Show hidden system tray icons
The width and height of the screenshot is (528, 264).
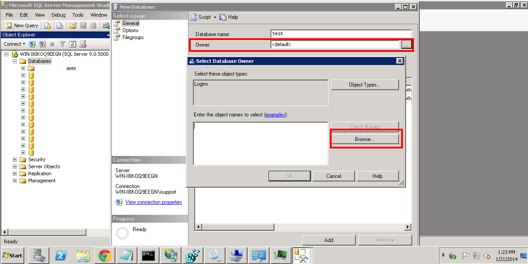click(443, 256)
